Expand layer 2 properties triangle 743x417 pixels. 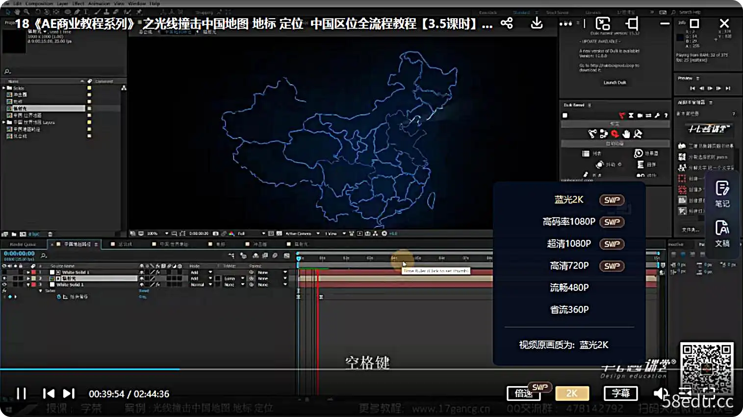28,278
